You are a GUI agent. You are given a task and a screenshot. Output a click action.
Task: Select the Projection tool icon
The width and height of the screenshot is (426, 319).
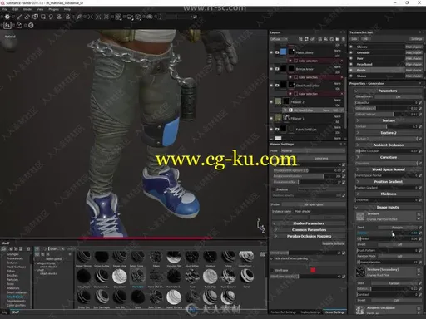tap(35, 17)
